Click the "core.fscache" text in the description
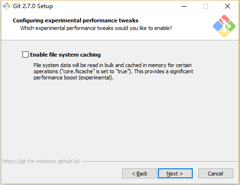Image resolution: width=240 pixels, height=185 pixels. pyautogui.click(x=78, y=71)
